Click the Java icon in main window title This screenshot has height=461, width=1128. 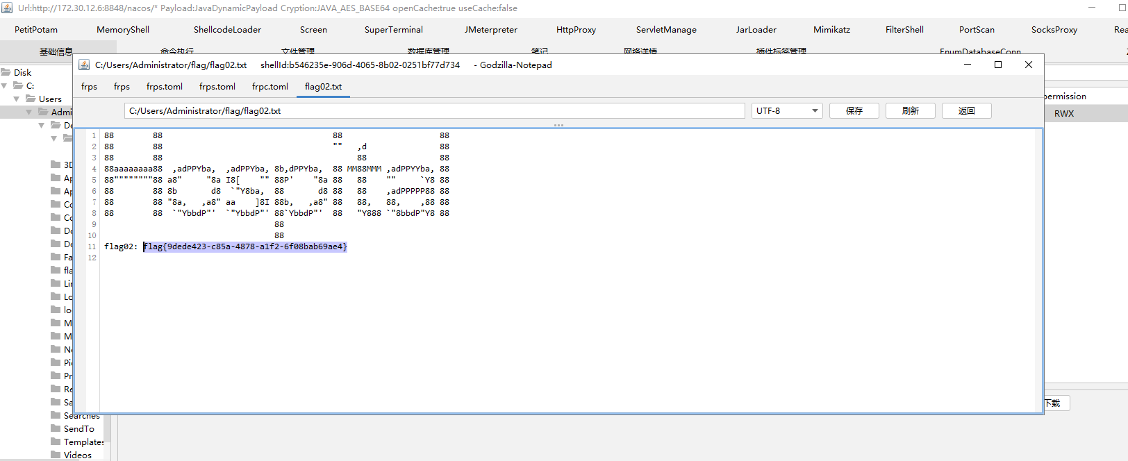click(x=7, y=8)
